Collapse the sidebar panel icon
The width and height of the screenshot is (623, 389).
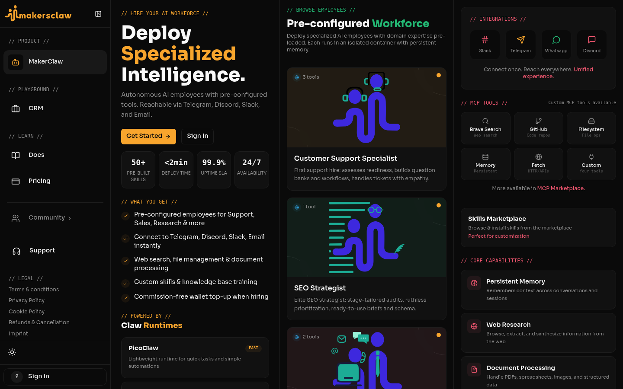click(98, 14)
